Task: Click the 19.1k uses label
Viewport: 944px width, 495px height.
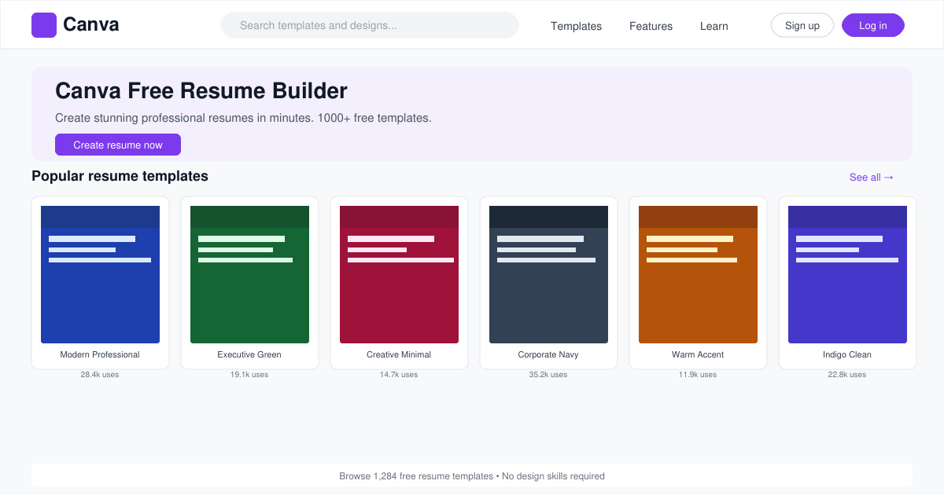Action: click(x=249, y=375)
